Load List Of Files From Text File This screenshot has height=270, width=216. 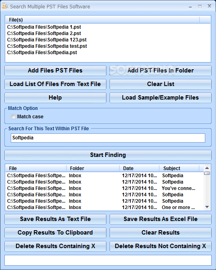click(55, 84)
